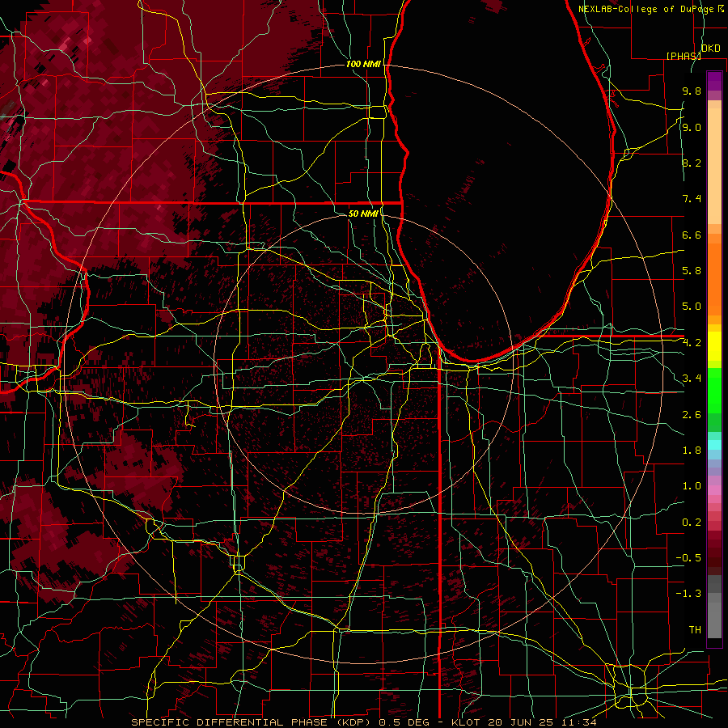
Task: Click the Specific Differential Phase KLOT caption
Action: click(x=364, y=722)
